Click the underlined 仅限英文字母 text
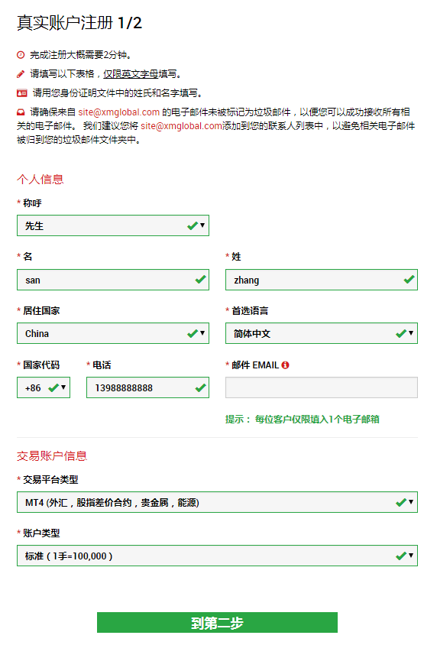The image size is (437, 645). [x=131, y=74]
